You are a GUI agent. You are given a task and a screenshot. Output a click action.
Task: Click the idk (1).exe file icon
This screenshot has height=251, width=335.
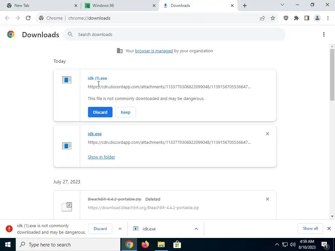click(x=67, y=80)
